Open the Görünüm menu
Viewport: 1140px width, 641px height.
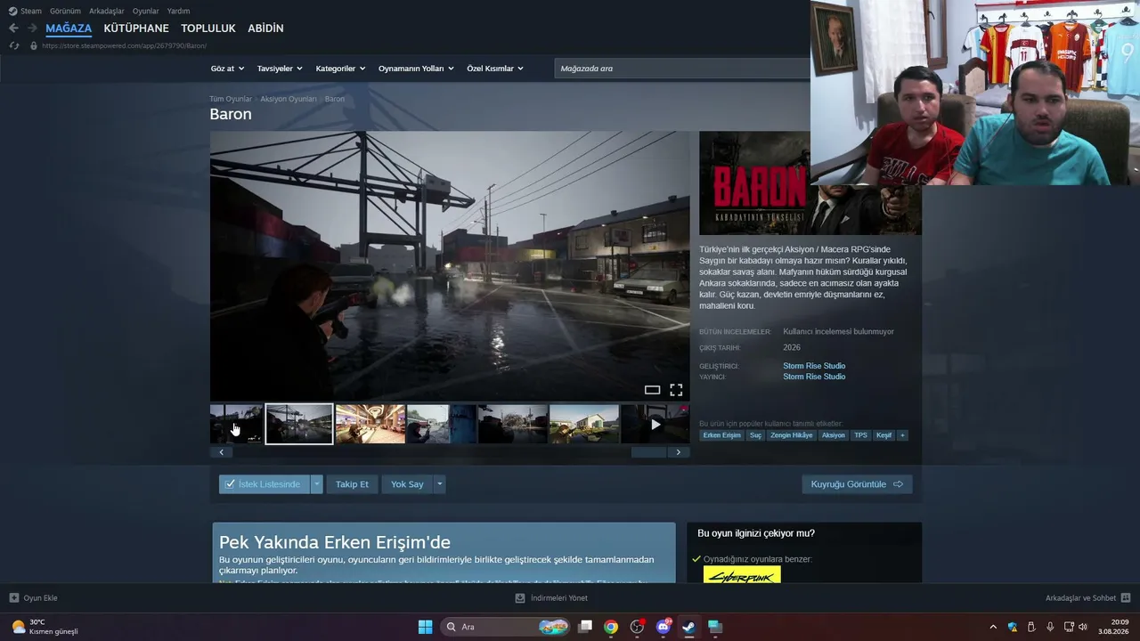65,11
